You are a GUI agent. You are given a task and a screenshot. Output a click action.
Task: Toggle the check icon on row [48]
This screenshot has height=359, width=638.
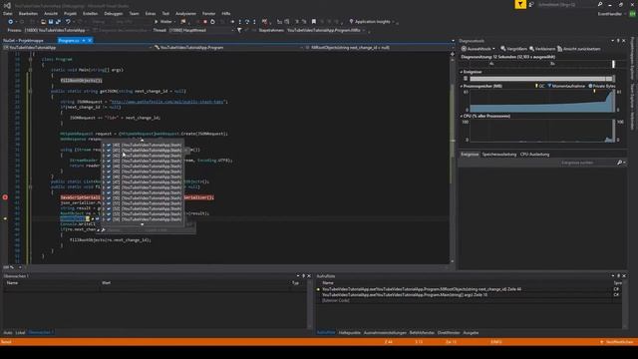point(109,187)
